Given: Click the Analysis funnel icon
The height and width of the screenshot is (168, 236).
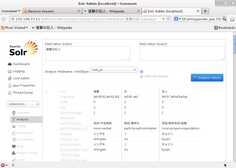Looking at the screenshot, I should (14, 119).
